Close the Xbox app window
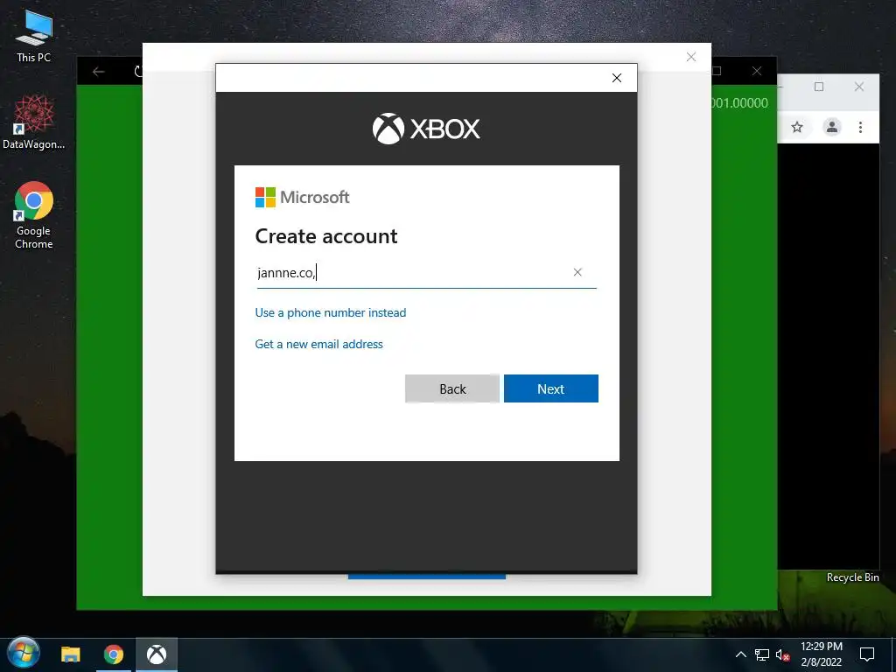Image resolution: width=896 pixels, height=672 pixels. pyautogui.click(x=757, y=71)
